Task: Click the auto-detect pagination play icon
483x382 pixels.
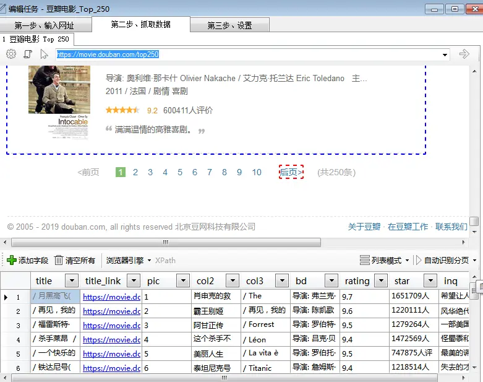Action: coord(418,260)
